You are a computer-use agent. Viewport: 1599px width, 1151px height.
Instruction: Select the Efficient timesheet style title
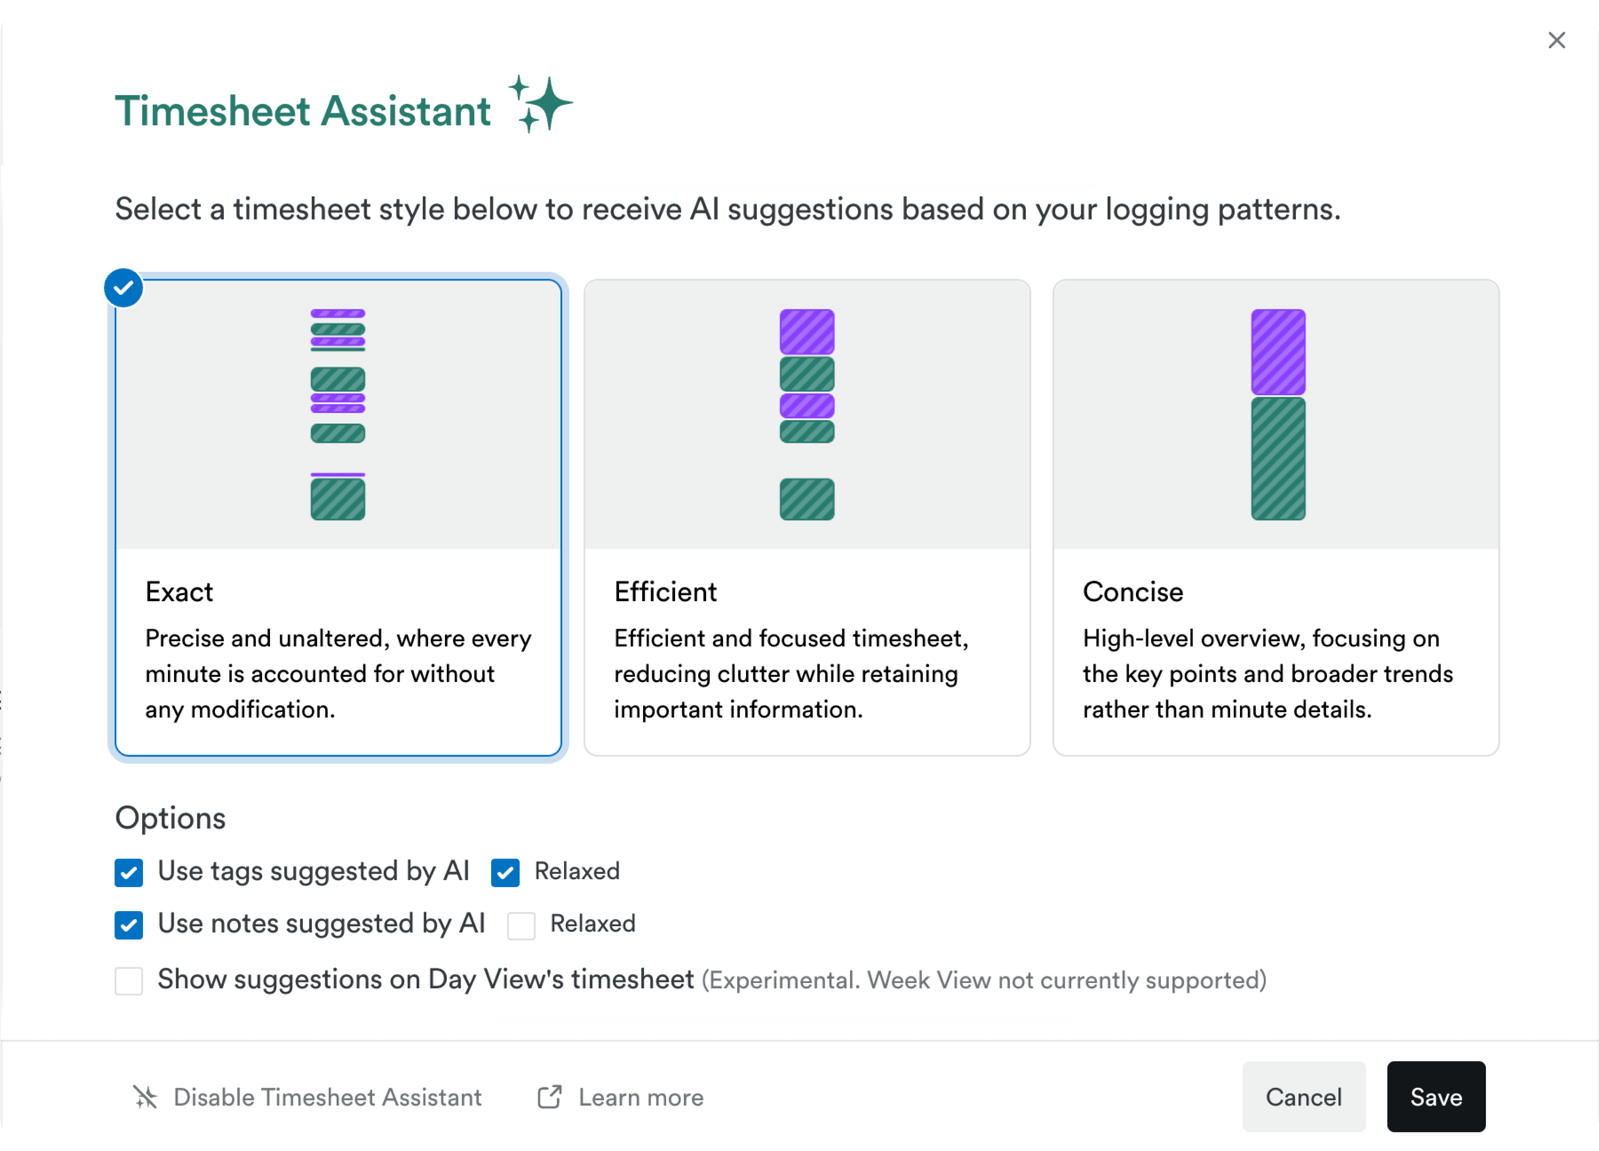[665, 592]
